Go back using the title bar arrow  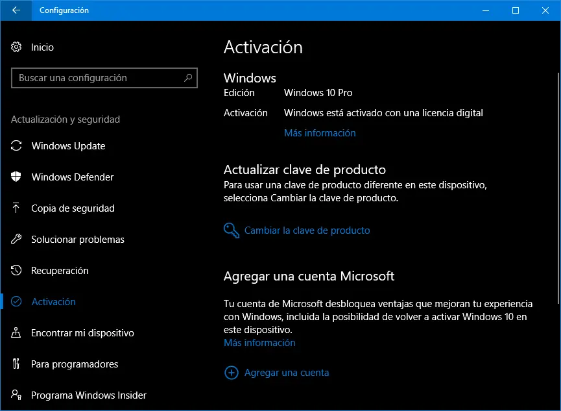pos(16,10)
